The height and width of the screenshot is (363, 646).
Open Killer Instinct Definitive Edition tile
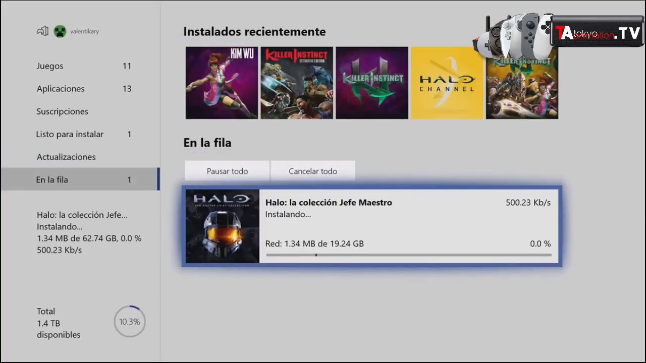(x=297, y=83)
